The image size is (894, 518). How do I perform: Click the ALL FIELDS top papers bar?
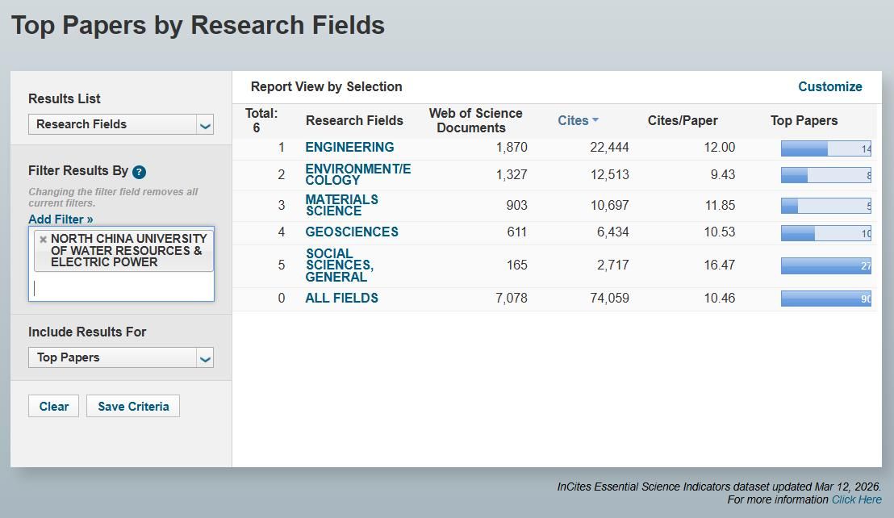(825, 299)
